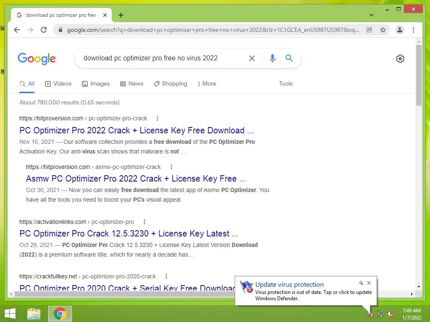Switch to News results tab
Viewport: 430px width, 322px height.
coord(131,84)
